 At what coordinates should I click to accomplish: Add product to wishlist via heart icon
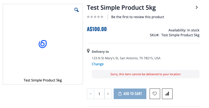[x=155, y=94]
